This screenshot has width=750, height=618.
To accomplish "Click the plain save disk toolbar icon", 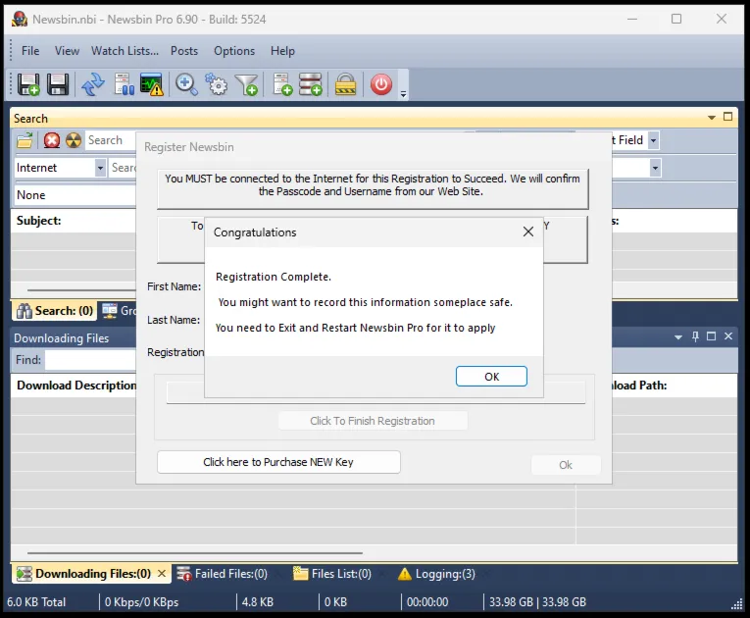I will 58,84.
